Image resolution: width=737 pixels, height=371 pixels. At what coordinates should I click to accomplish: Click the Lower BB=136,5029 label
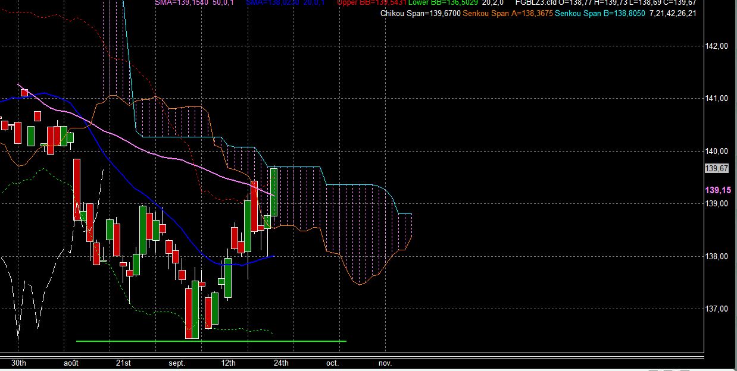click(x=442, y=2)
